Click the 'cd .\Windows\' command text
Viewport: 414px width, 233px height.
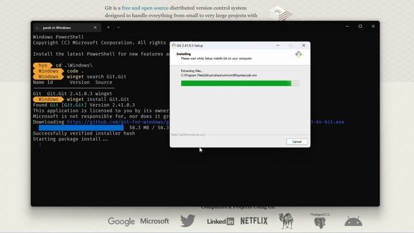click(74, 65)
